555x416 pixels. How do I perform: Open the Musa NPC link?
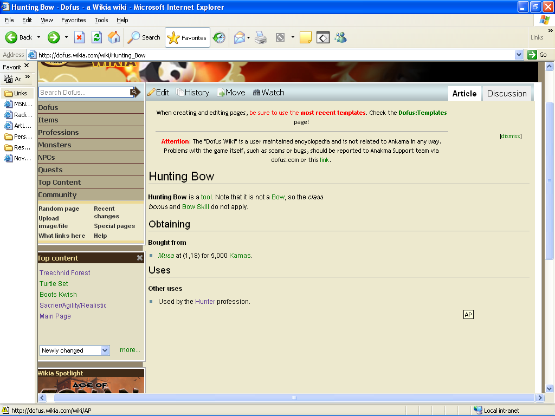[x=166, y=256]
